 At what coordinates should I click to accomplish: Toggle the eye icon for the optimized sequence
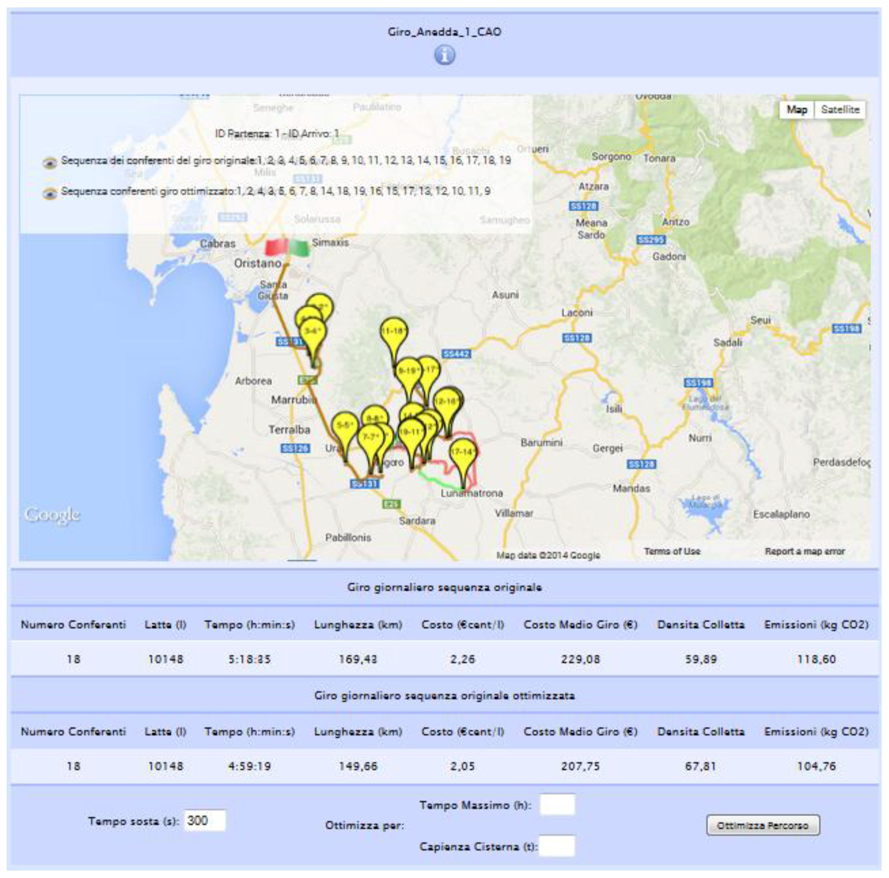(x=50, y=193)
